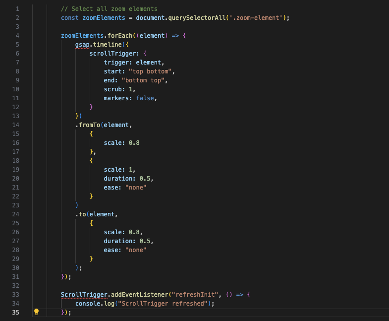Click line number 14 in the gutter
Image resolution: width=389 pixels, height=321 pixels.
[16, 125]
